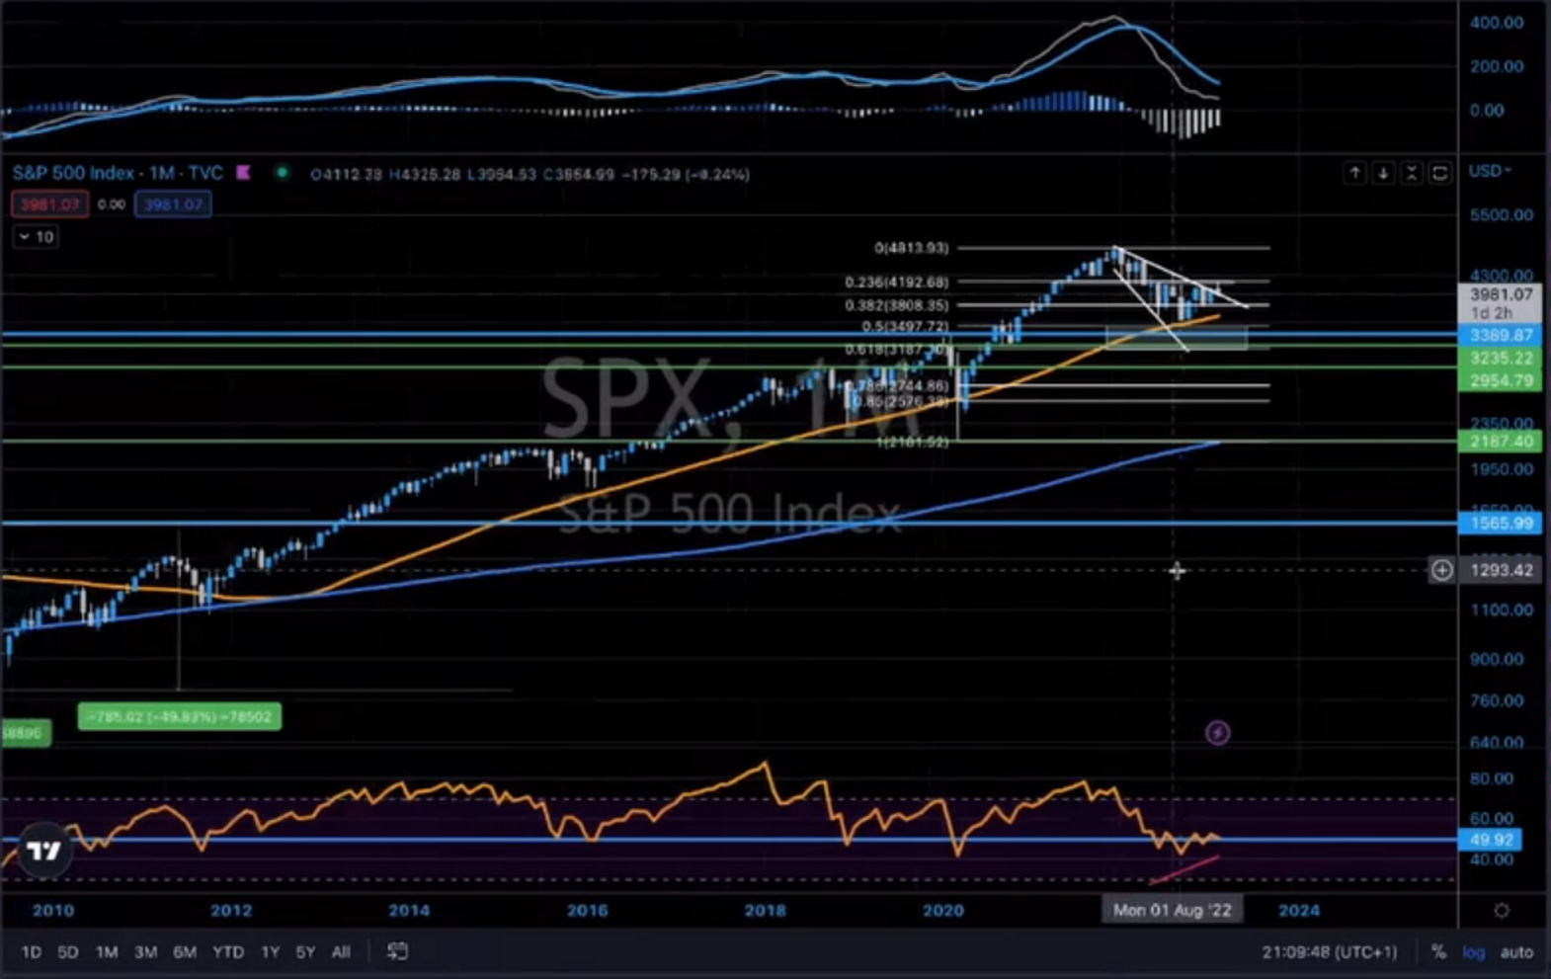Move pane down with the down arrow
1551x979 pixels.
point(1383,173)
